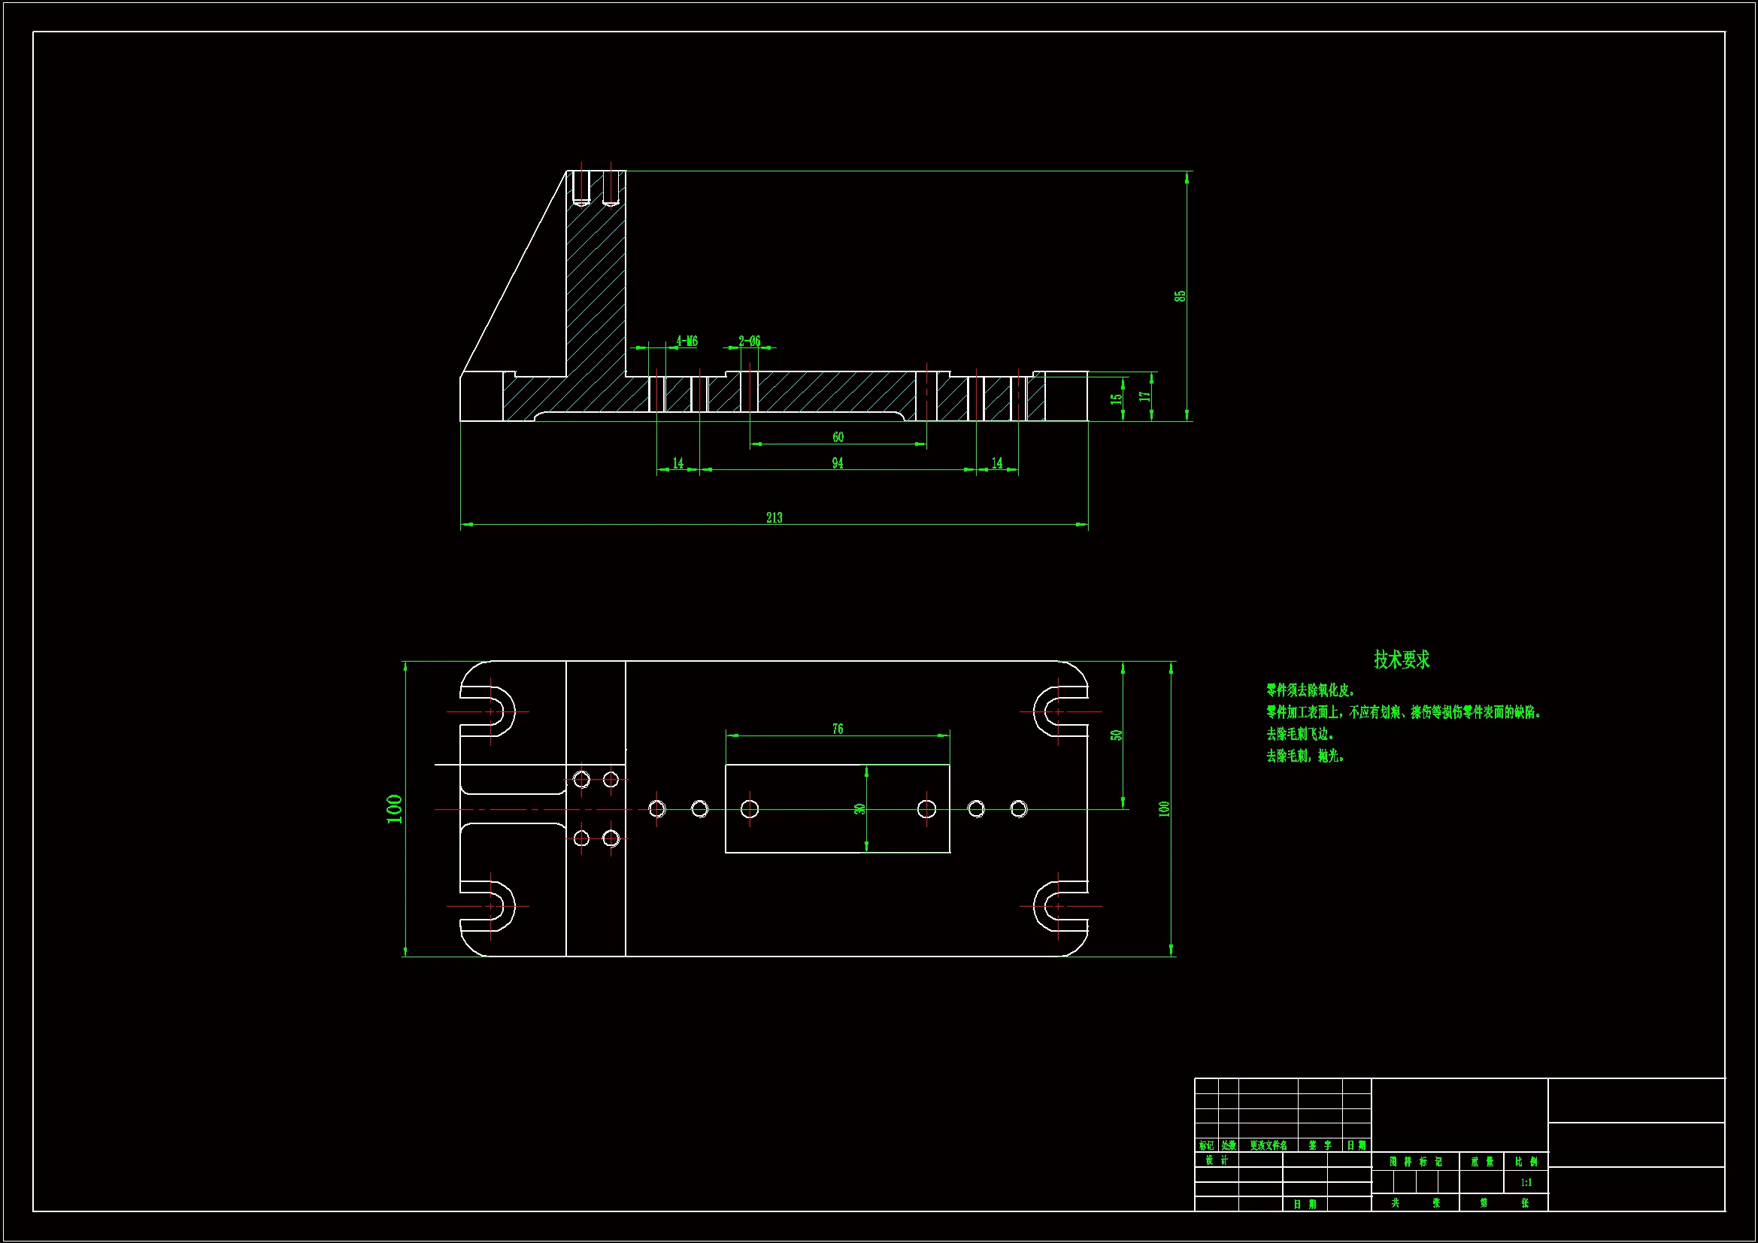Select the 85 height dimension text
Screen dimensions: 1758x1243
pyautogui.click(x=1180, y=296)
